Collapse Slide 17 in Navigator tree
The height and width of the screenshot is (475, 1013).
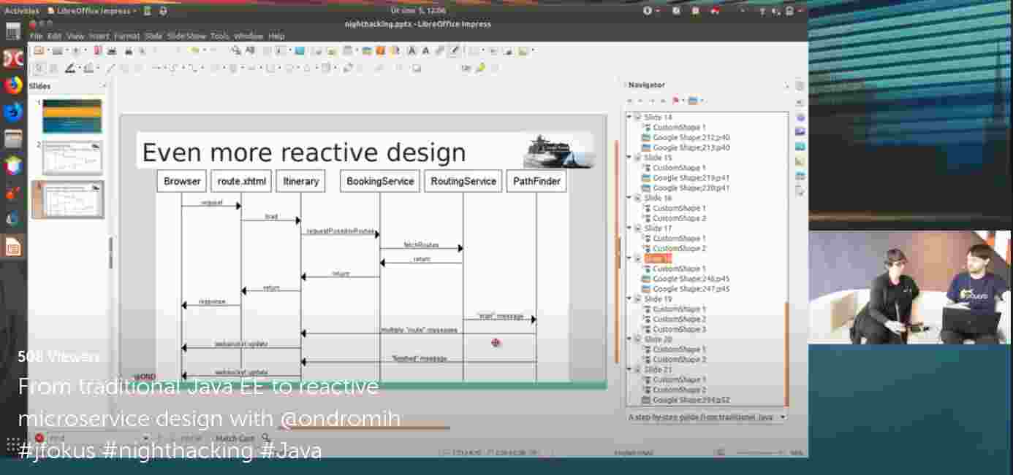[629, 228]
